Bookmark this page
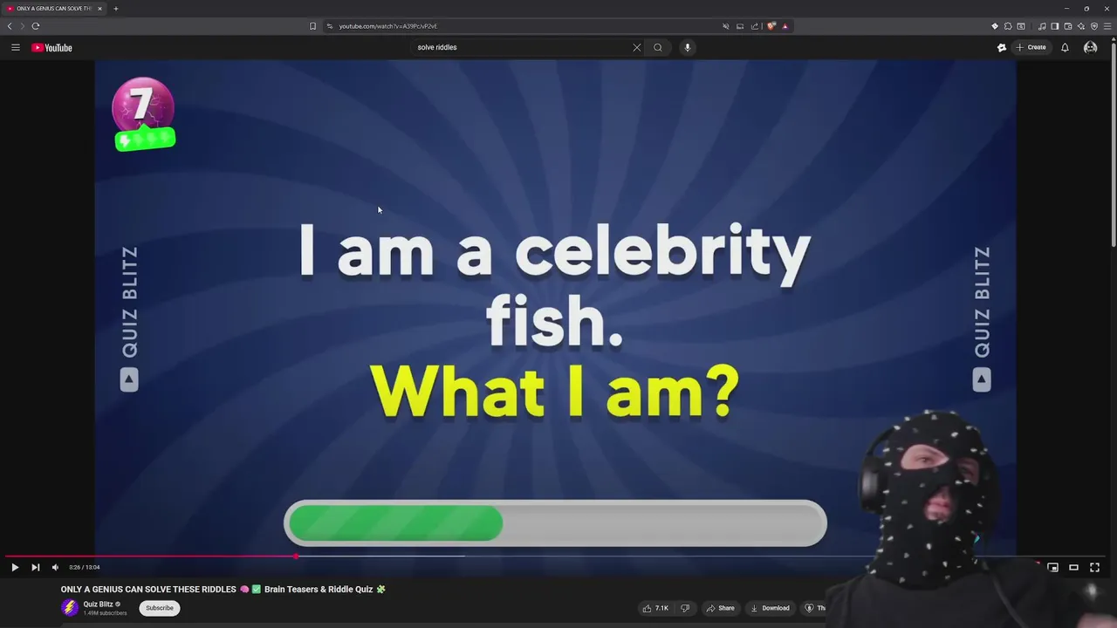This screenshot has height=628, width=1117. 312,26
